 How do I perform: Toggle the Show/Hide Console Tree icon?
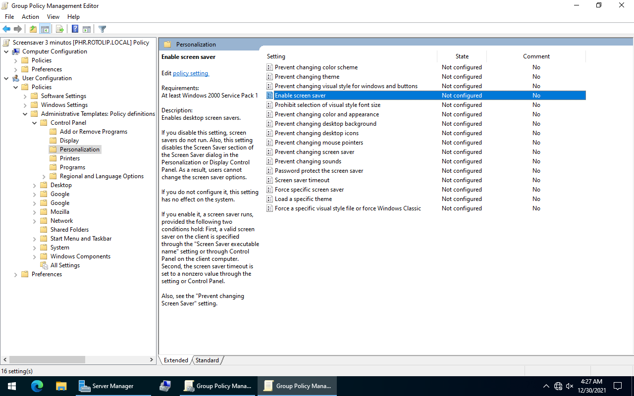pos(45,29)
